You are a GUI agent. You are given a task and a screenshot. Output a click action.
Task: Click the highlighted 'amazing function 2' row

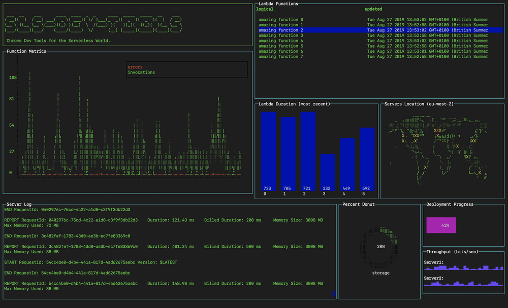pos(380,30)
